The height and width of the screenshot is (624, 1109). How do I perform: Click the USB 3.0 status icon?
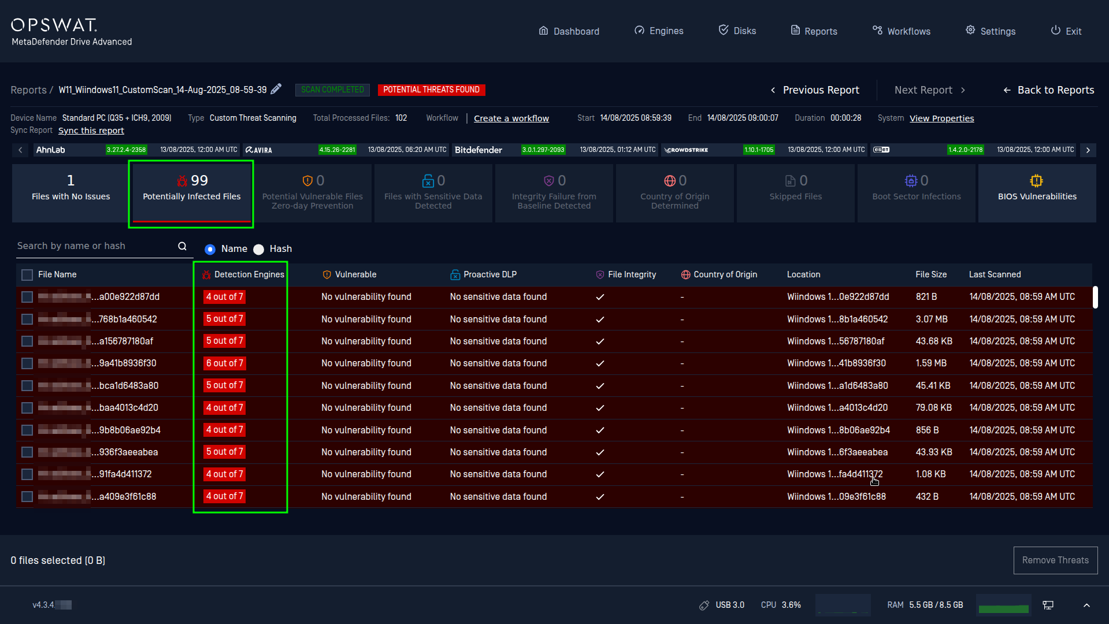(704, 606)
